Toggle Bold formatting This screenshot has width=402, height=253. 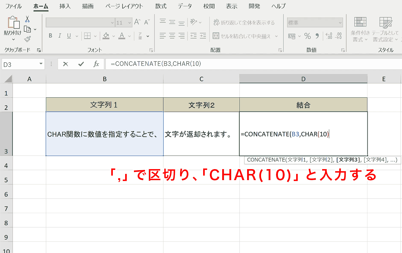50,36
